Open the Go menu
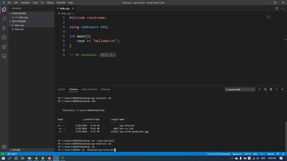This screenshot has height=161, width=287. [x=42, y=3]
